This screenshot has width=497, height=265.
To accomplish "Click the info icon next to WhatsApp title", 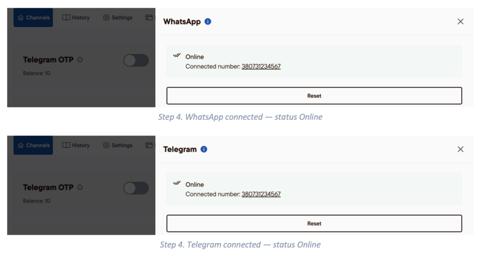I will coord(208,21).
